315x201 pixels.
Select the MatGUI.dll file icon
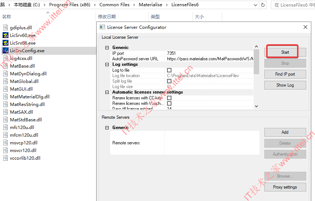[x=6, y=89]
